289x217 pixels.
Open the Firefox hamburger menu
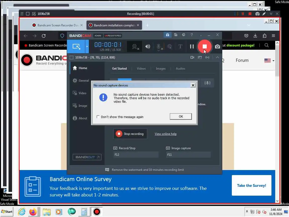pyautogui.click(x=273, y=36)
